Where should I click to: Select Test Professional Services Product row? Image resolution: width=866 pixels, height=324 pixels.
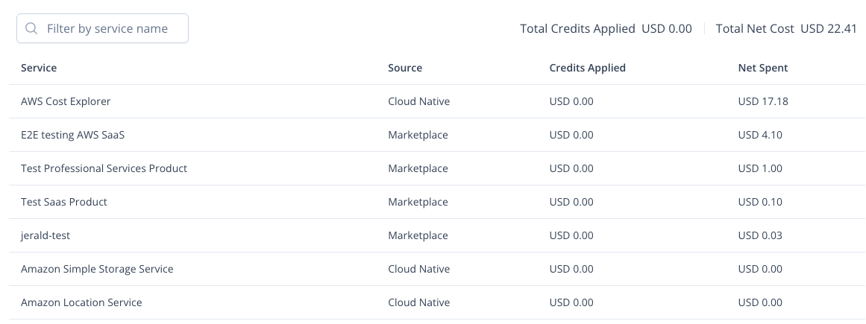(104, 168)
